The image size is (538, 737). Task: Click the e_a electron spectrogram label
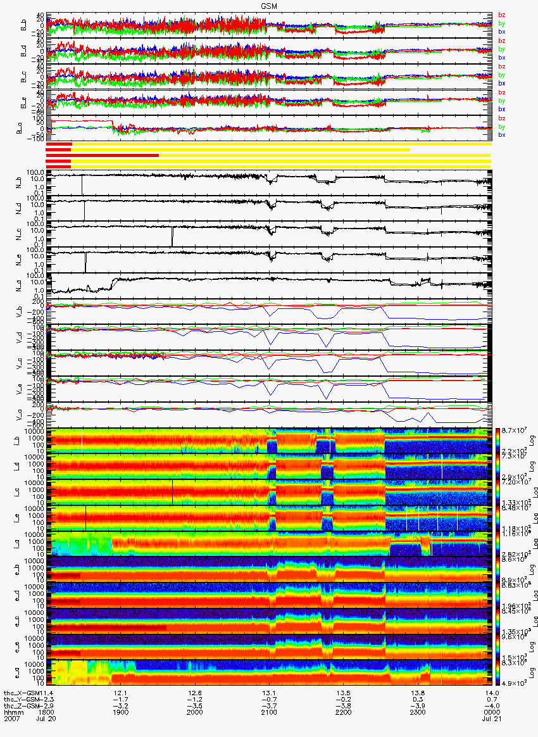17,673
